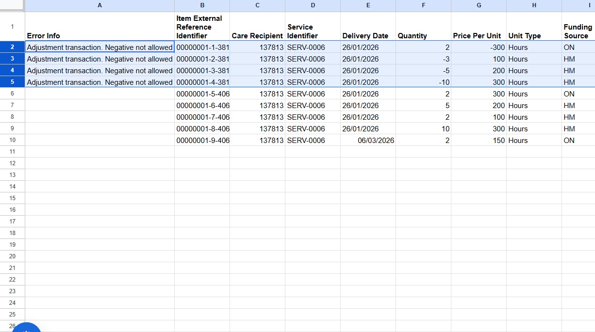Click the price cell '150'
Image resolution: width=595 pixels, height=332 pixels.
click(479, 141)
